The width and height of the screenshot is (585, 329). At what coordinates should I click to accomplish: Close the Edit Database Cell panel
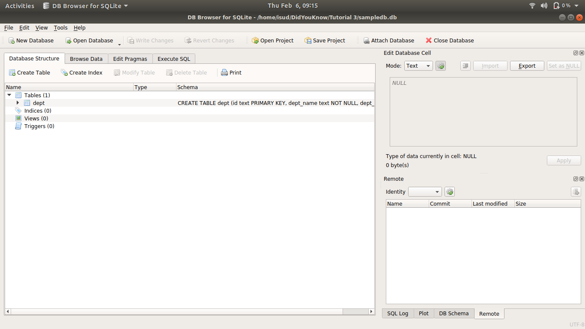click(x=582, y=53)
